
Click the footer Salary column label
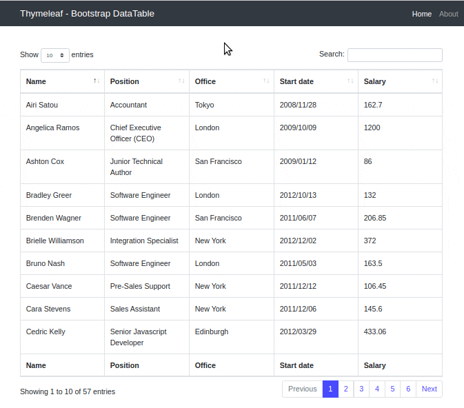pyautogui.click(x=374, y=365)
